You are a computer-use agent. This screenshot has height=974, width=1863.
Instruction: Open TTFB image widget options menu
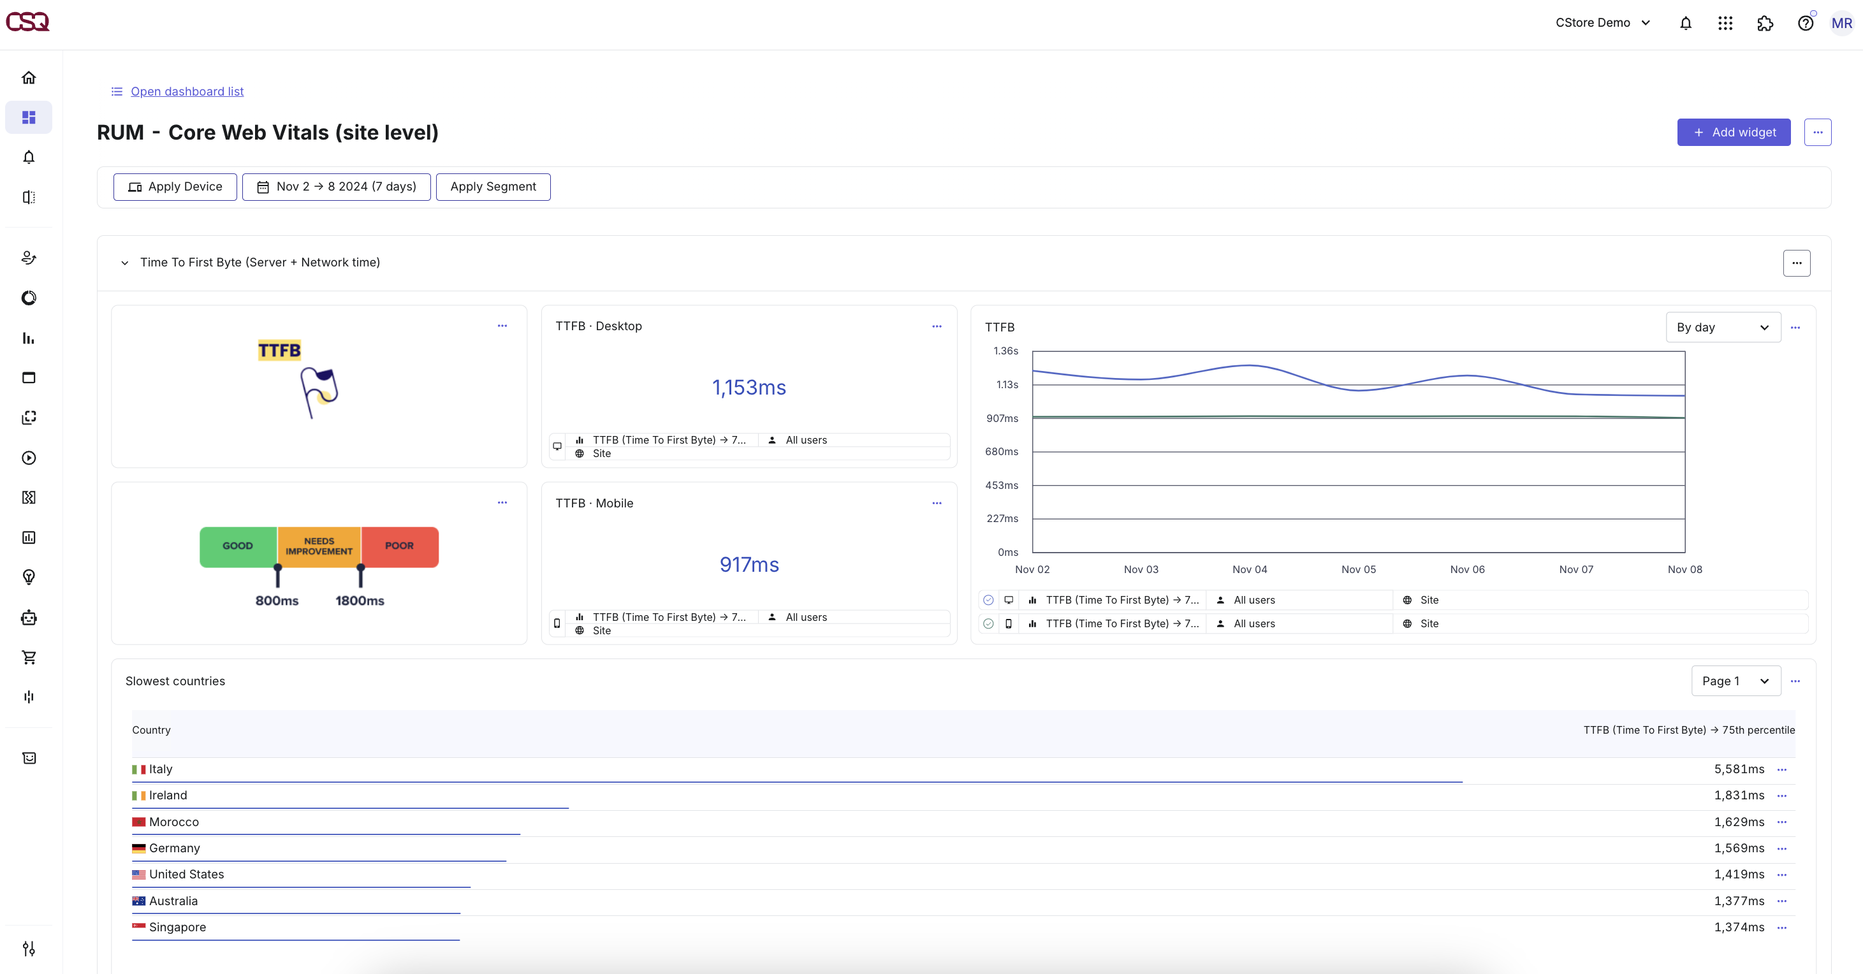tap(502, 325)
